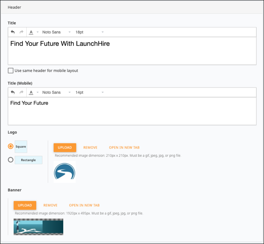Click the text 'Find Your Future With LaunchHire'
Image resolution: width=264 pixels, height=244 pixels.
click(x=60, y=44)
